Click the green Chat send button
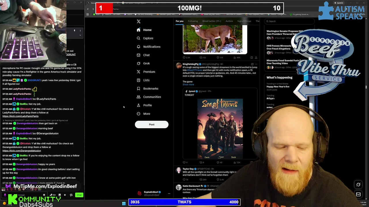This screenshot has width=369, height=207. [79, 195]
